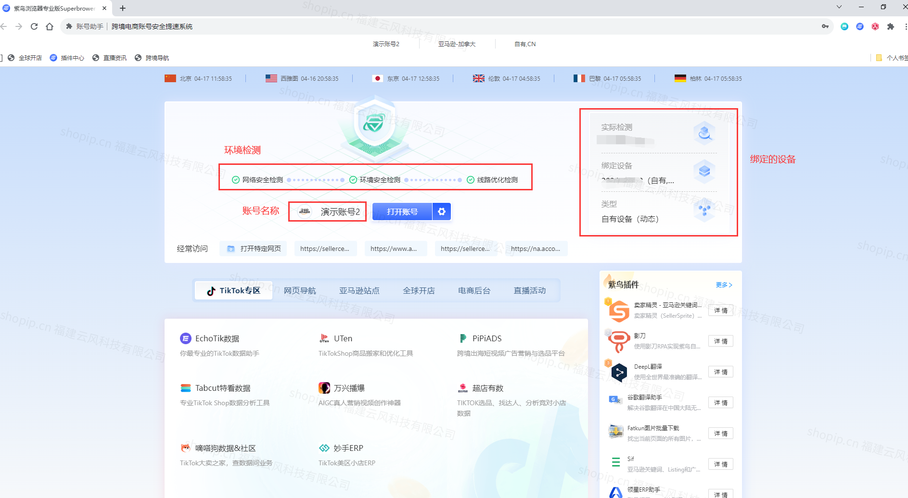This screenshot has width=908, height=498.
Task: Open the https://na.acco... frequent link
Action: click(536, 249)
